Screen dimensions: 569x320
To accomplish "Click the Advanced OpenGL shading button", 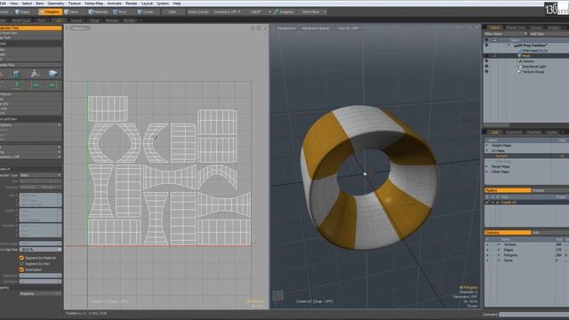I will [316, 28].
